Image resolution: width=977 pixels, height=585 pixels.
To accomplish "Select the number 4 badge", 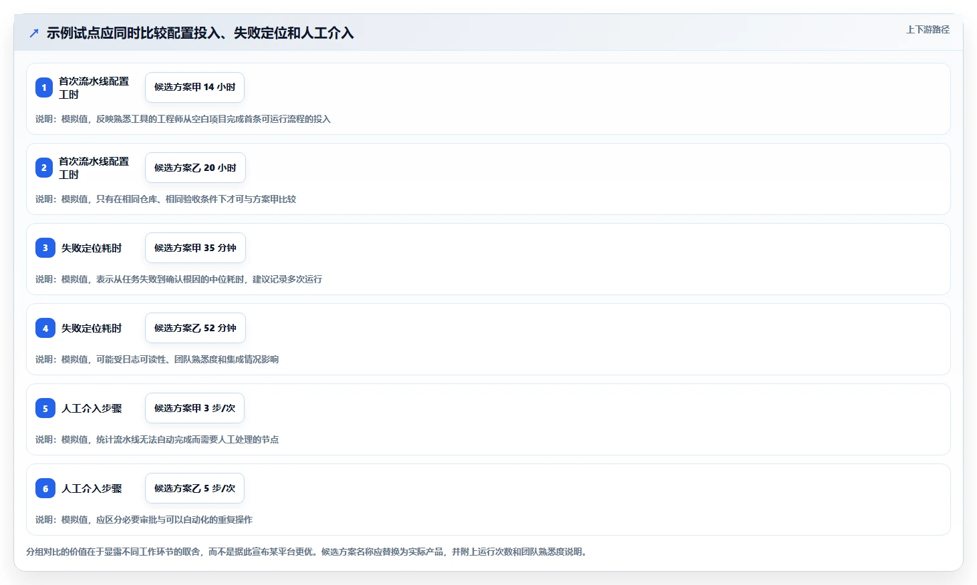I will pos(45,328).
